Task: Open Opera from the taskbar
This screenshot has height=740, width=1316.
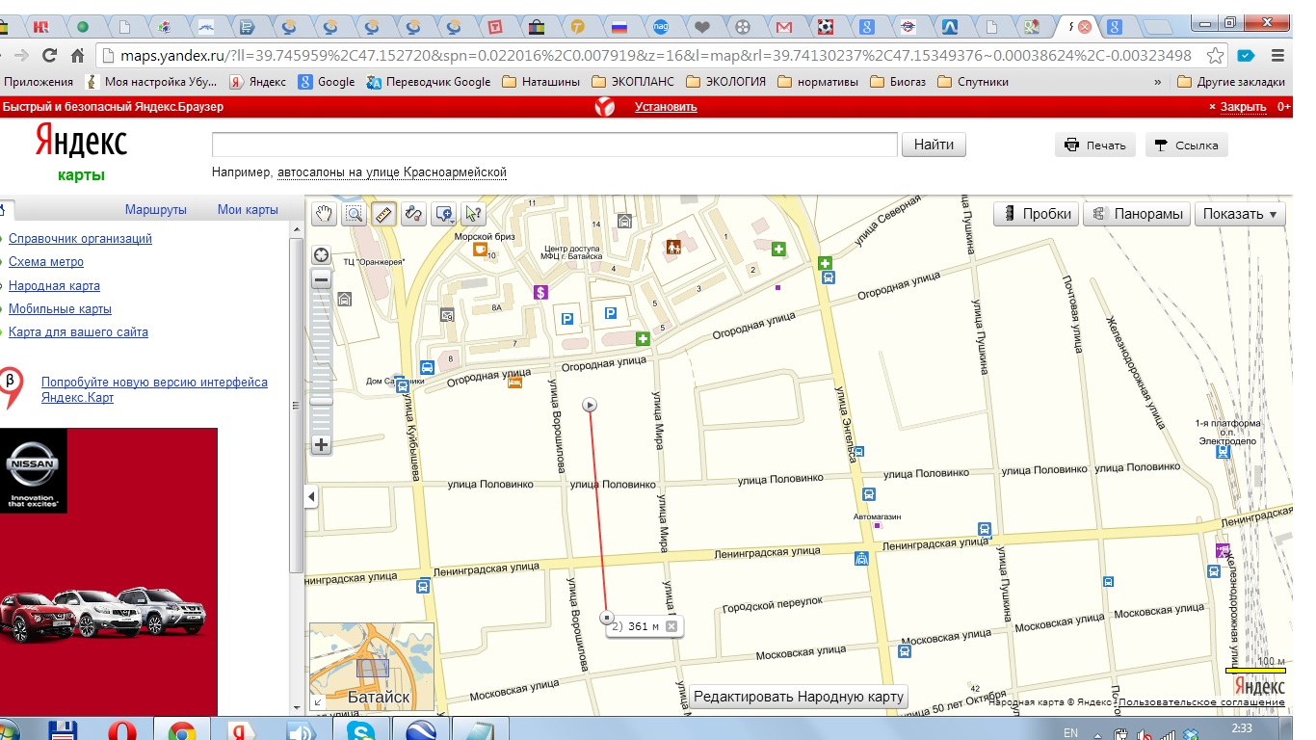Action: click(x=121, y=730)
